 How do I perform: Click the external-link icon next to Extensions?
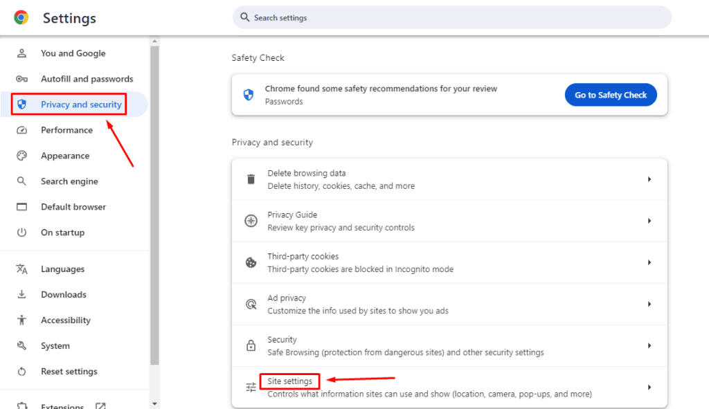100,406
